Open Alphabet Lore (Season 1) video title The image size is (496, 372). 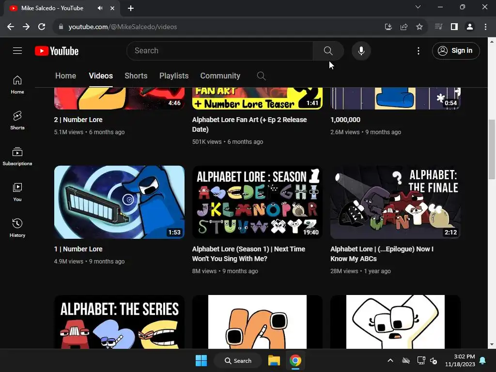click(248, 254)
